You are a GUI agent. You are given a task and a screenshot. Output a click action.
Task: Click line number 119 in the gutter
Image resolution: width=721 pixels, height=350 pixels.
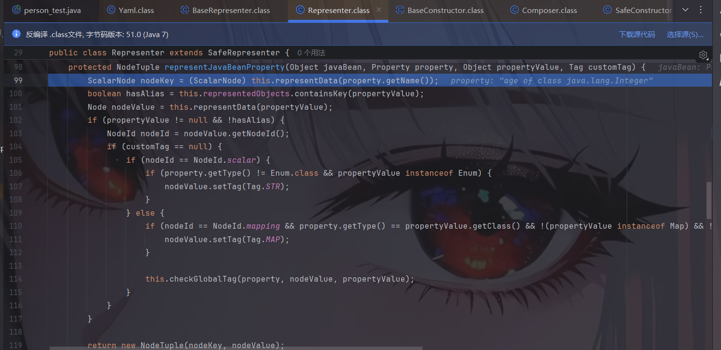click(16, 345)
